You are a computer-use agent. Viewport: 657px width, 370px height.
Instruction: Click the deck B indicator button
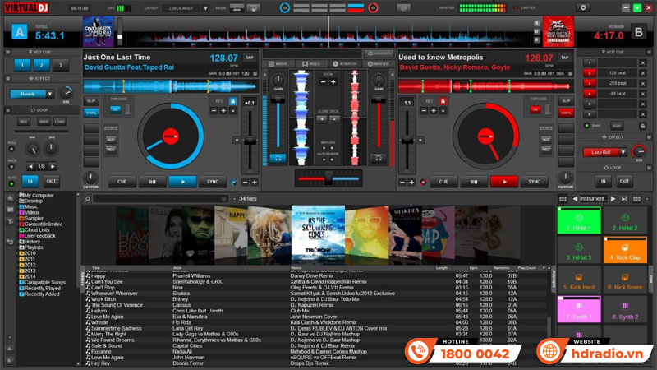[x=639, y=32]
